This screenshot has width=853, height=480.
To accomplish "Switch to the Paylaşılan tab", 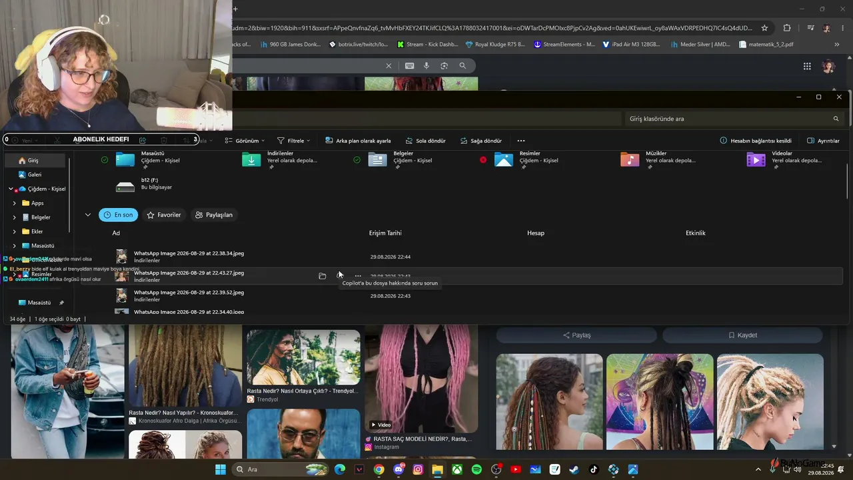I will pos(214,215).
